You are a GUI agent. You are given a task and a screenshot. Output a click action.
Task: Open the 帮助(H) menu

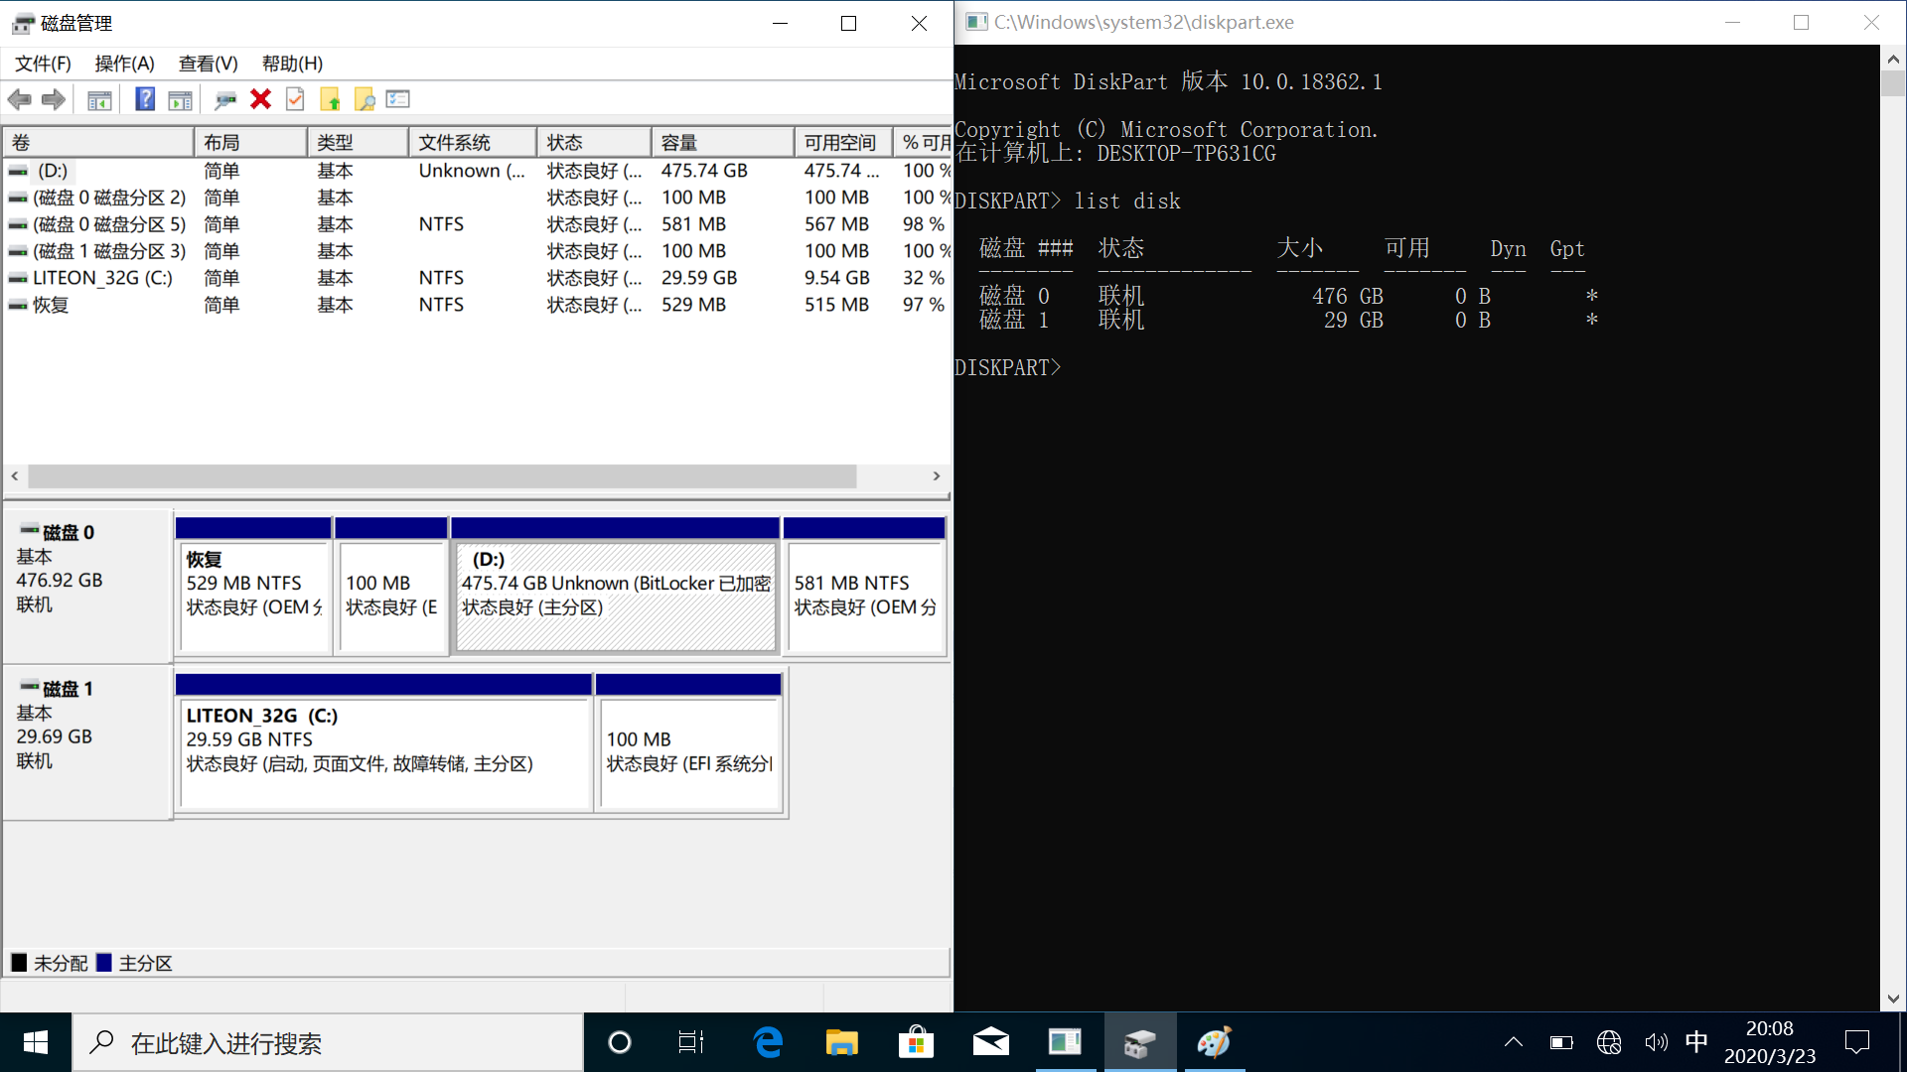pyautogui.click(x=292, y=64)
